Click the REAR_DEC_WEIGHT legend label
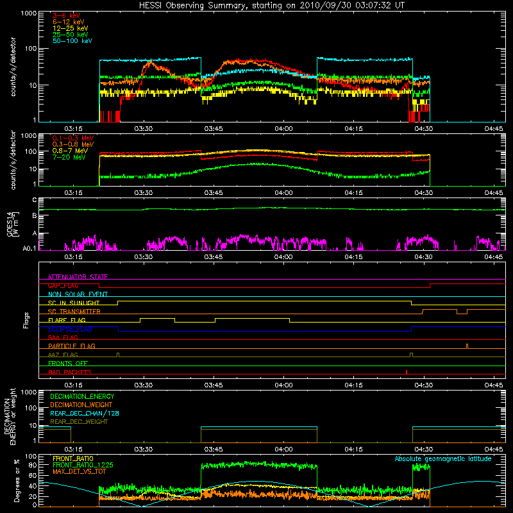 (79, 422)
